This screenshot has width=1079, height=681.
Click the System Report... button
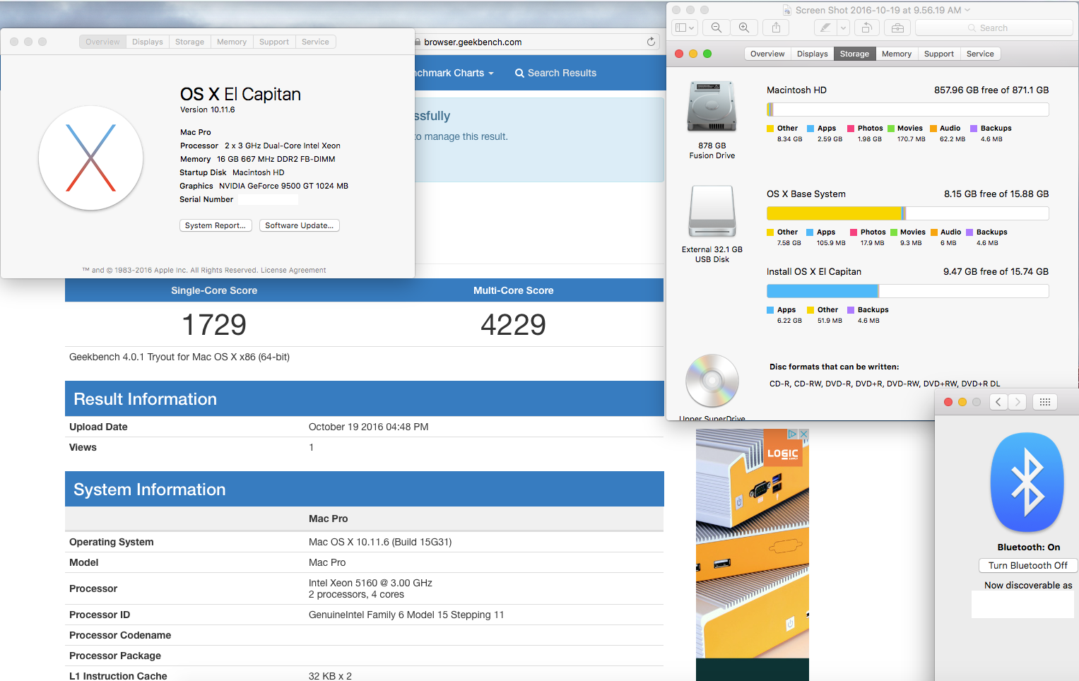216,225
